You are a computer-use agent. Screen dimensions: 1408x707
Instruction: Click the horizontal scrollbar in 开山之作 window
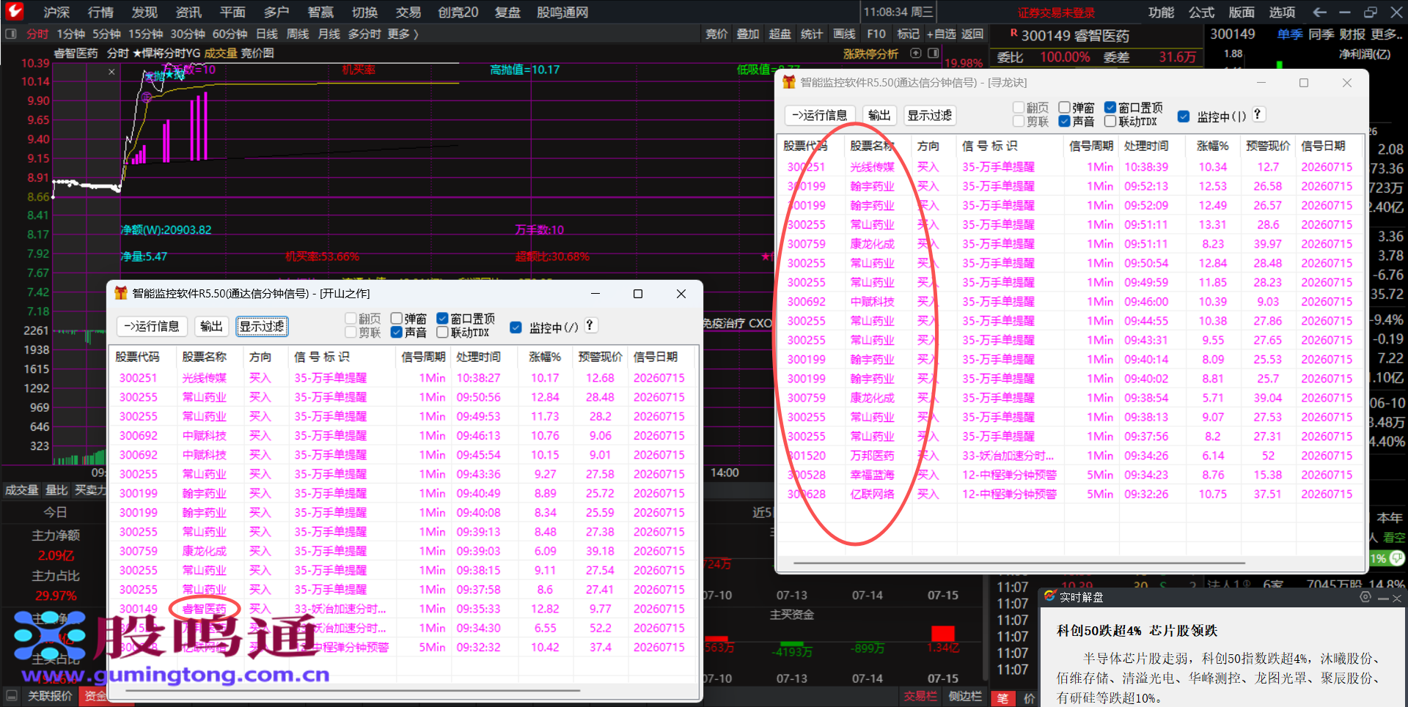tap(353, 690)
